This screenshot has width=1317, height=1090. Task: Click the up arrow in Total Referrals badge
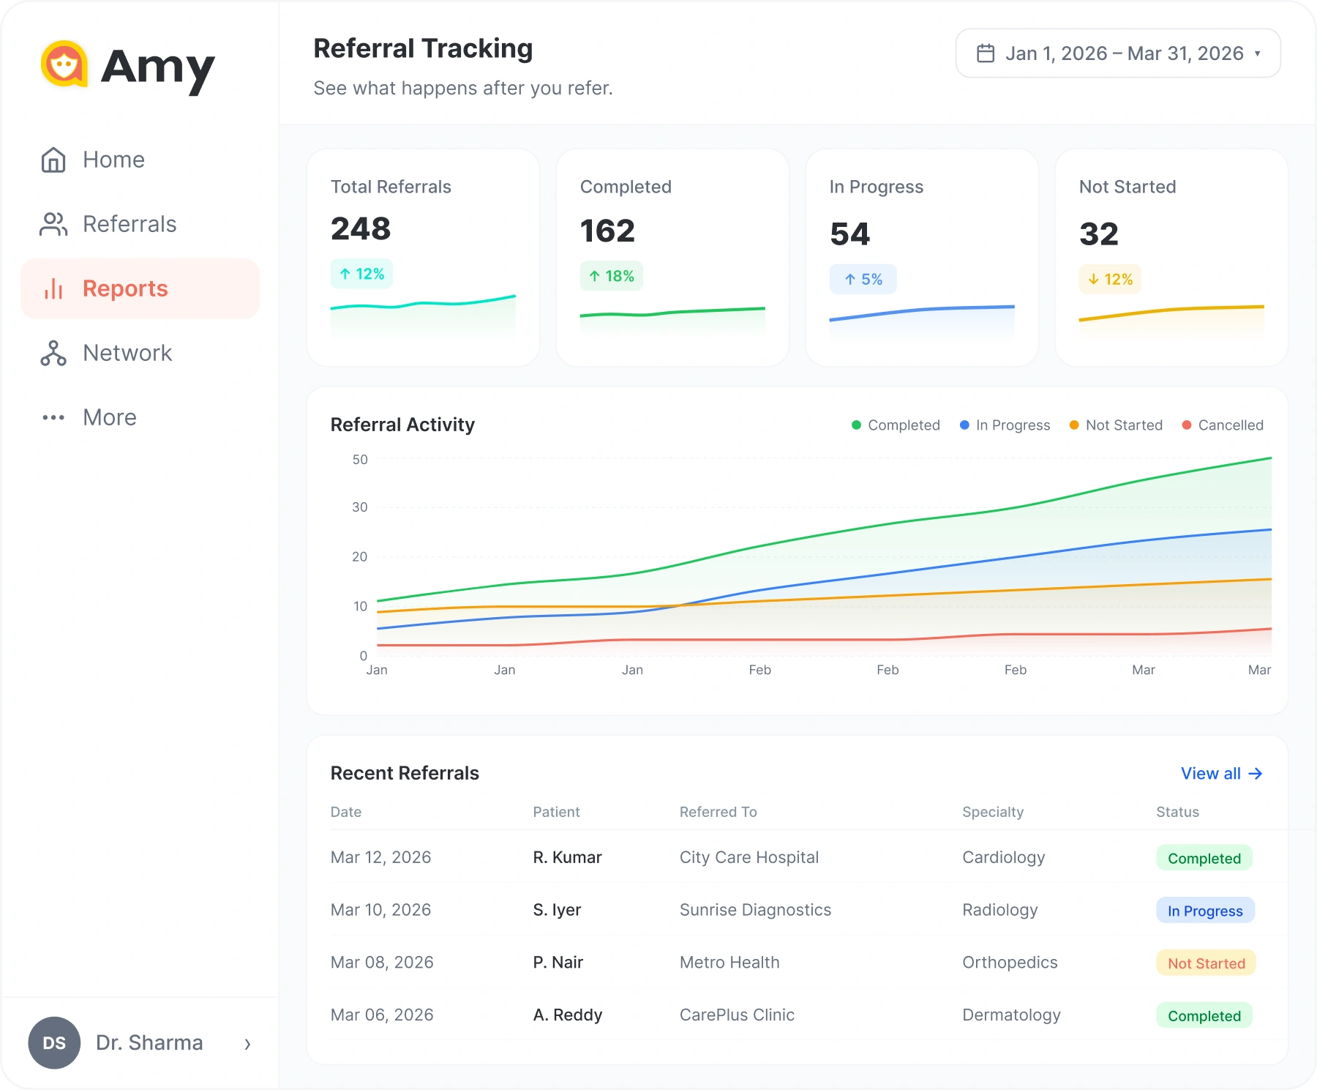point(345,274)
